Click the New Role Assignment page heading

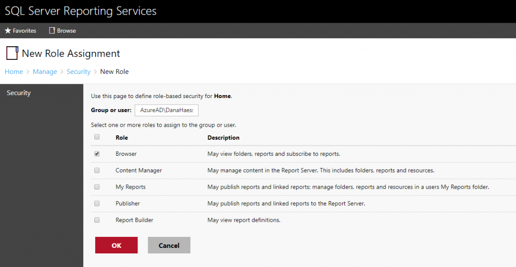[x=71, y=53]
